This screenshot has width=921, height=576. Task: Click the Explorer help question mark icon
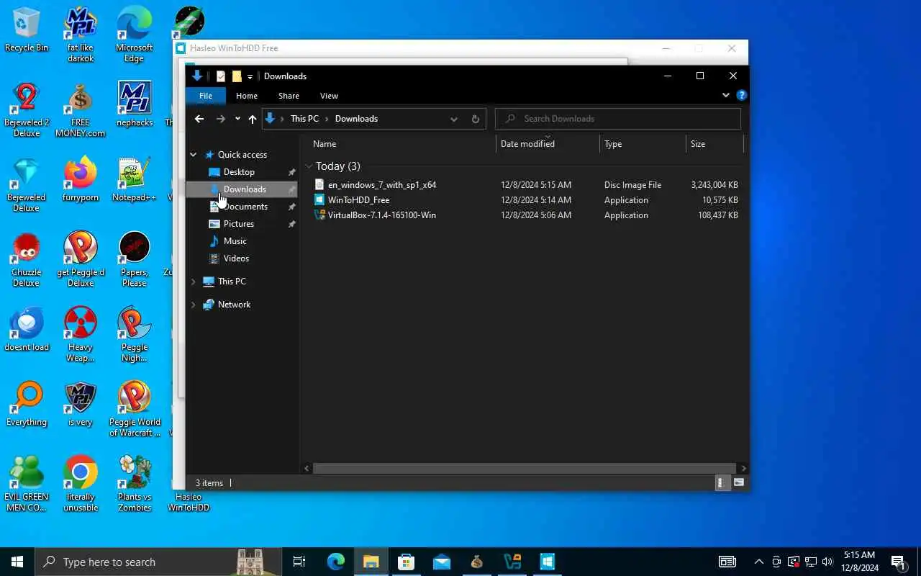742,95
